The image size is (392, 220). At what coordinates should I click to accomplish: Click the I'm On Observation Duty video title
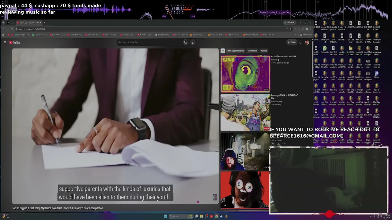tap(284, 57)
